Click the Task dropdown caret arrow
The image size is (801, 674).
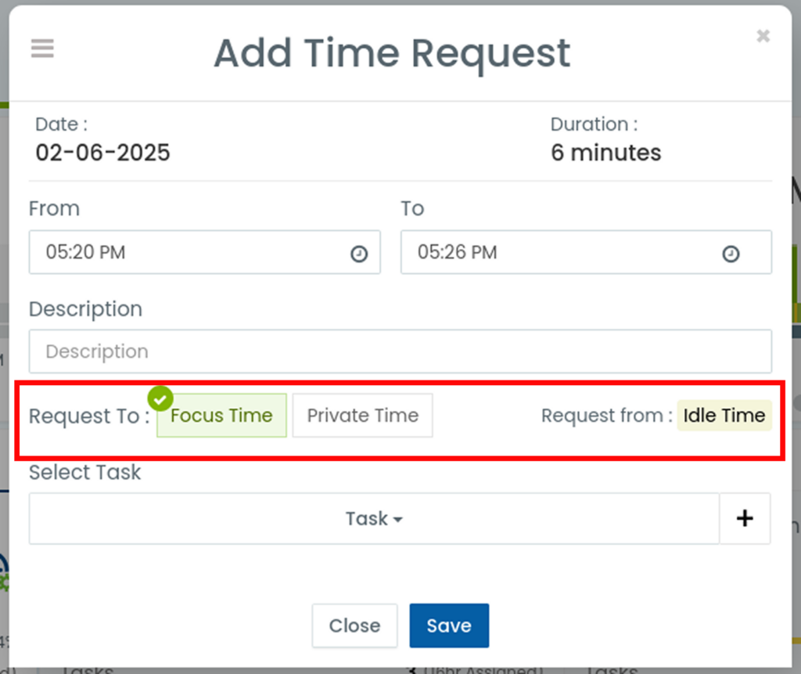tap(398, 520)
